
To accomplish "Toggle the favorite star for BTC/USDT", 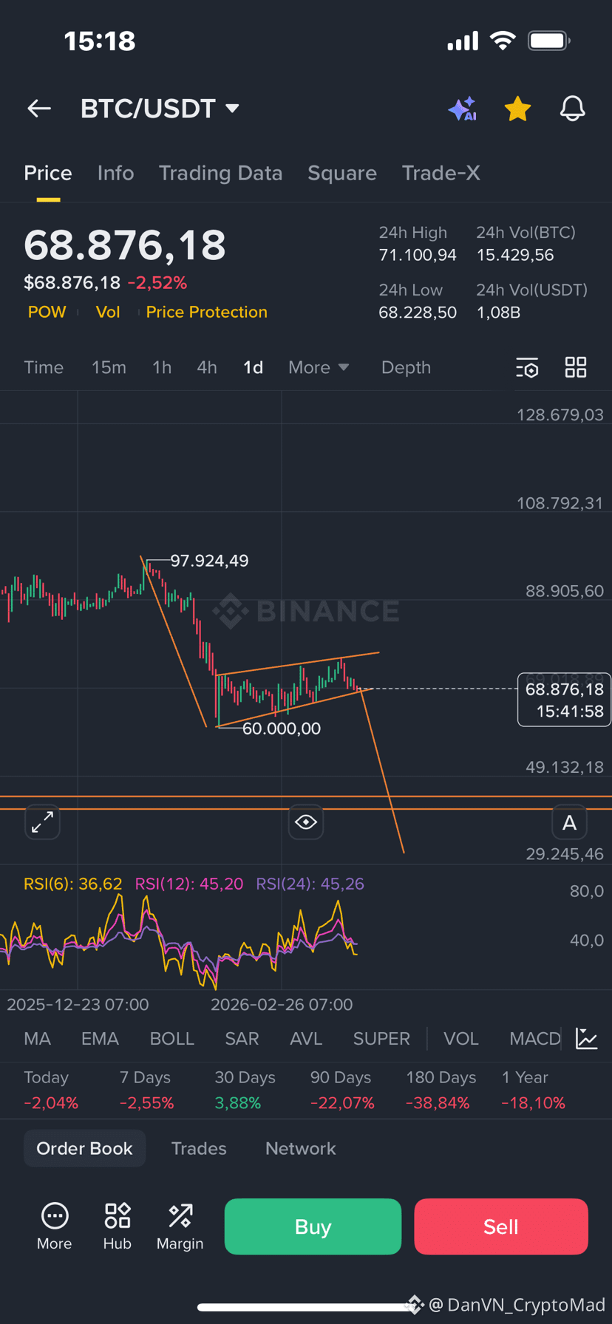I will click(x=517, y=109).
